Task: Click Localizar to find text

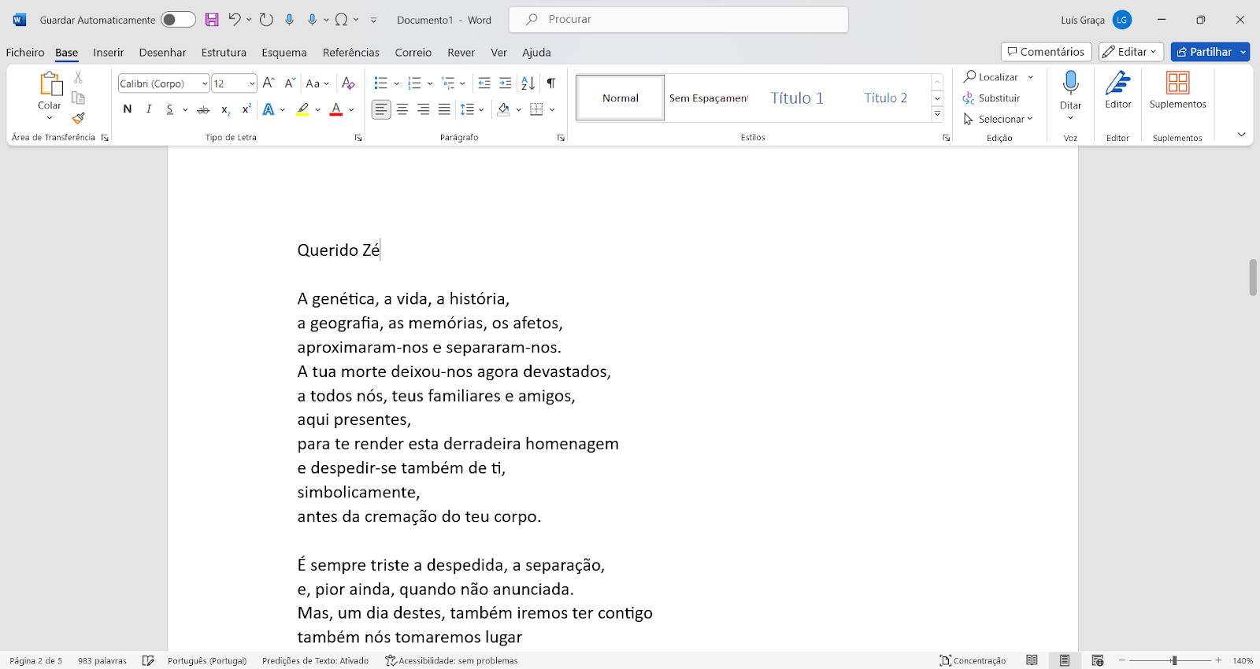Action: 991,77
